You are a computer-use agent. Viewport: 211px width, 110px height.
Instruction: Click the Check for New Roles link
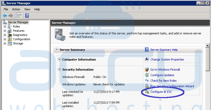point(163,81)
